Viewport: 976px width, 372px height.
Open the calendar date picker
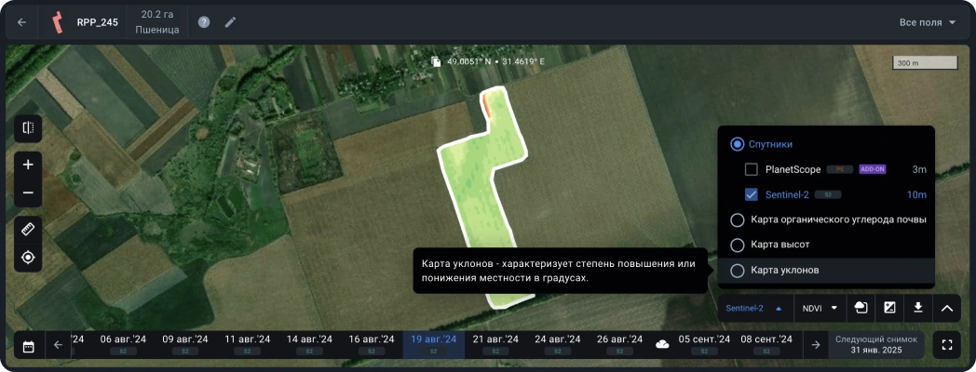29,346
